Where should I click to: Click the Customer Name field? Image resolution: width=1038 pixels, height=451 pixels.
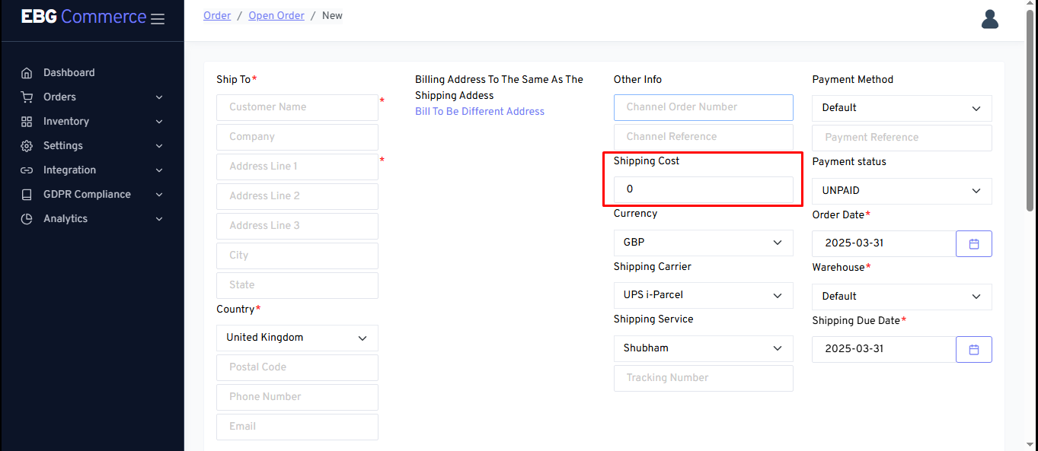click(297, 107)
